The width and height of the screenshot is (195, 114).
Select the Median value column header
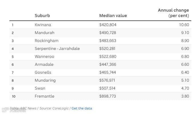[113, 16]
